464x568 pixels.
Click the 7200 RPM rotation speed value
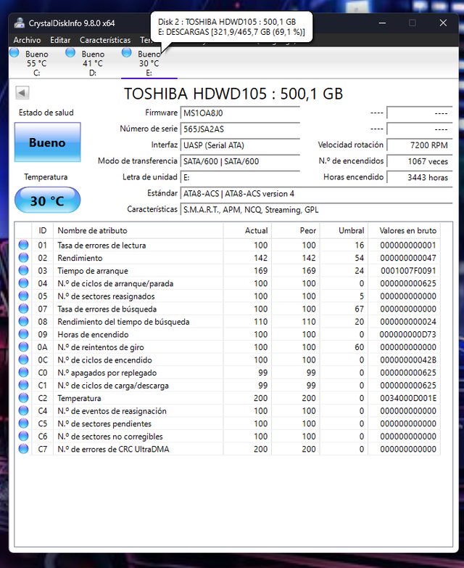point(420,145)
